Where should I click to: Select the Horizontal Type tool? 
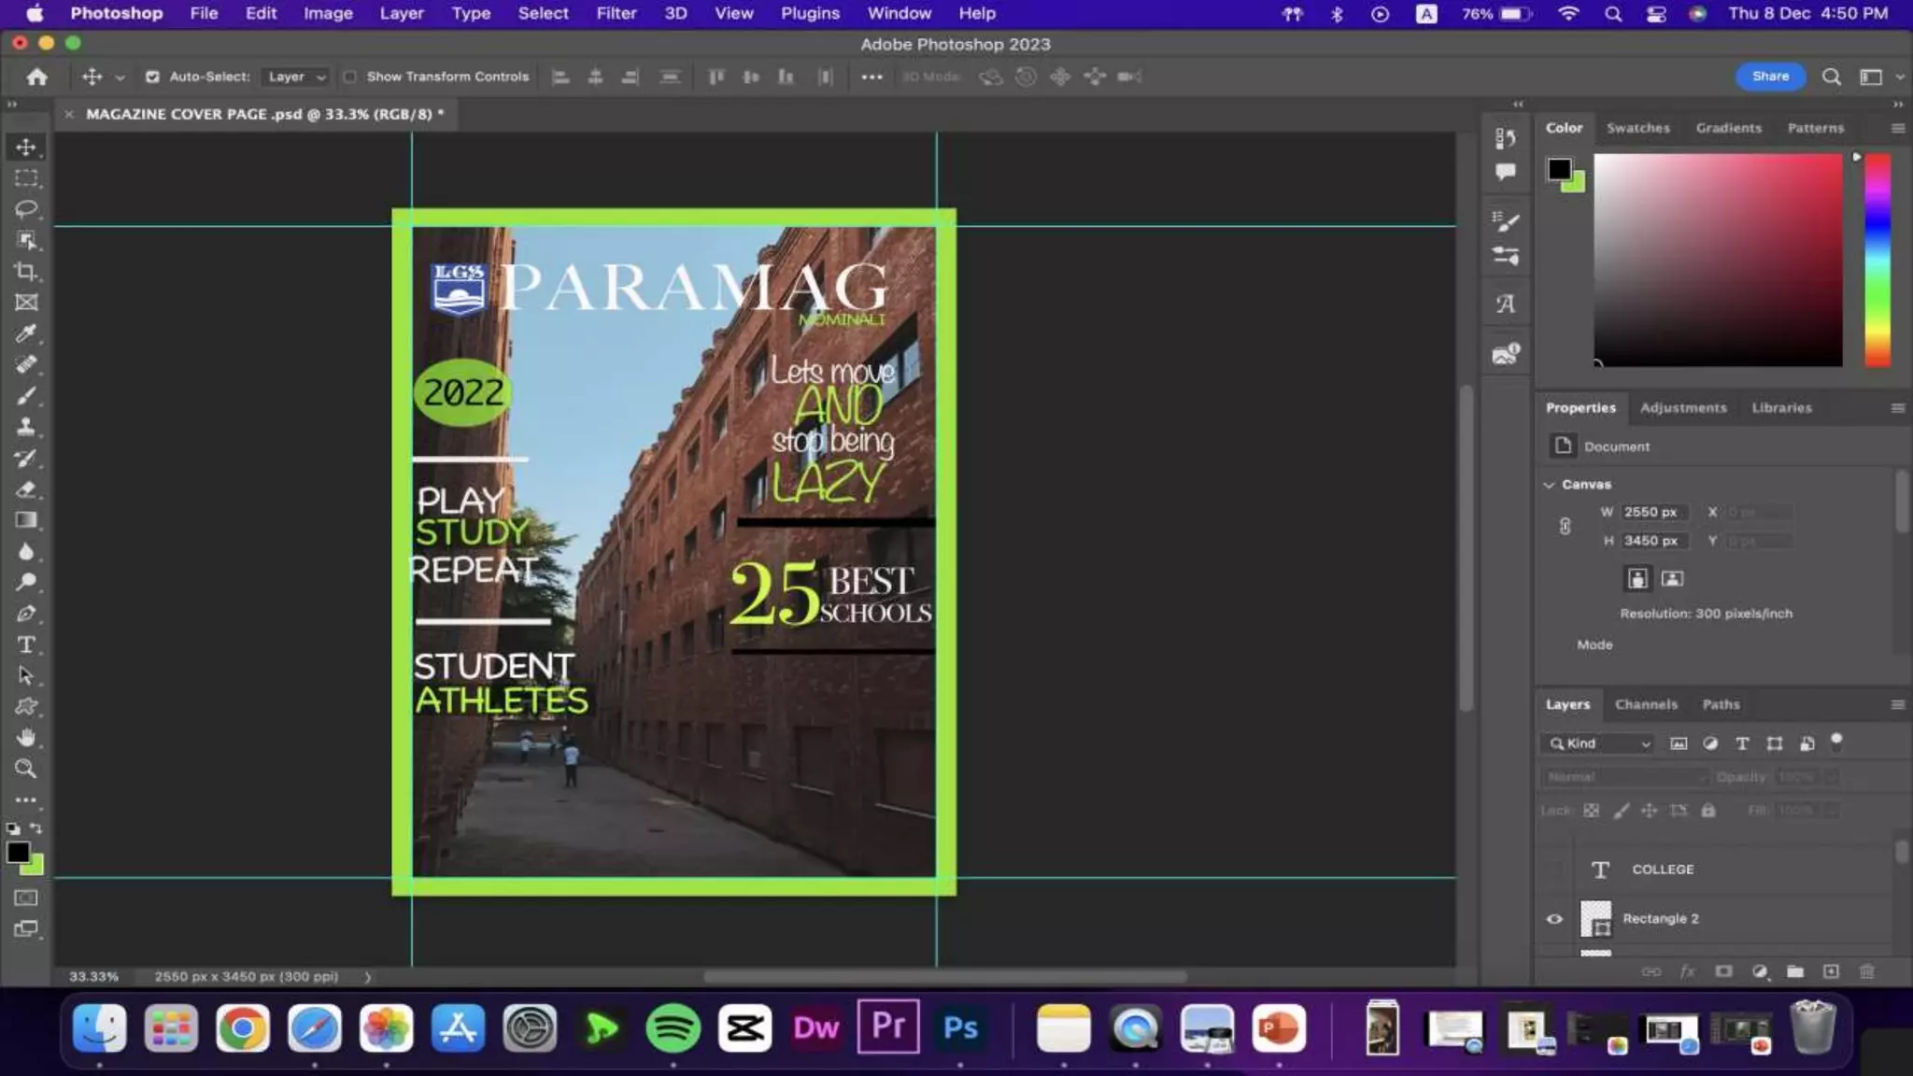pos(26,644)
